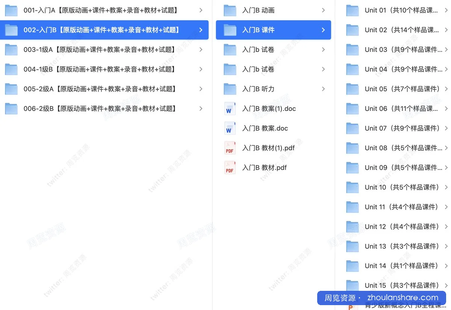
Task: Click the folder icon of 入门B 动画
Action: tap(230, 10)
